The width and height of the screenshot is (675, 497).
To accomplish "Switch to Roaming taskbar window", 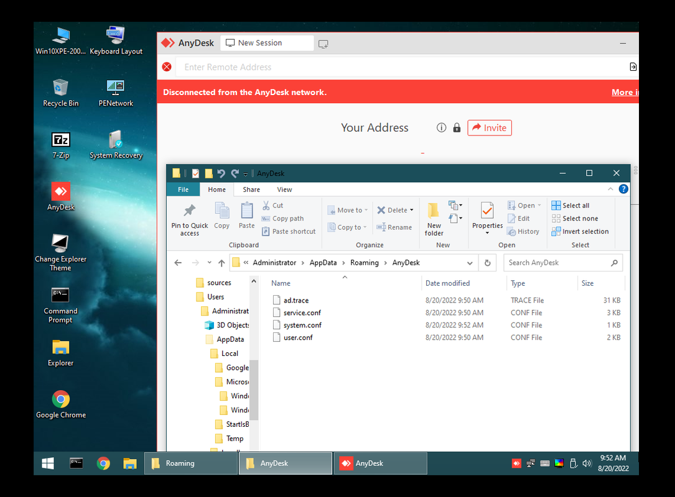I will click(191, 463).
